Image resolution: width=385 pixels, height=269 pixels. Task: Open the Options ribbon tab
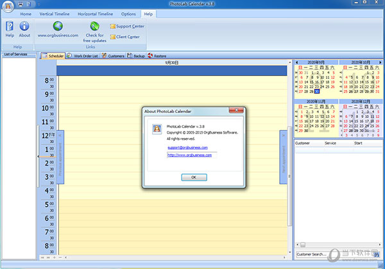tap(128, 14)
